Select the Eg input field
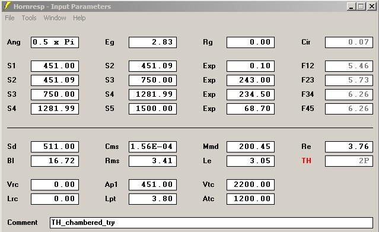Screen dimensions: 379x232 click(153, 42)
